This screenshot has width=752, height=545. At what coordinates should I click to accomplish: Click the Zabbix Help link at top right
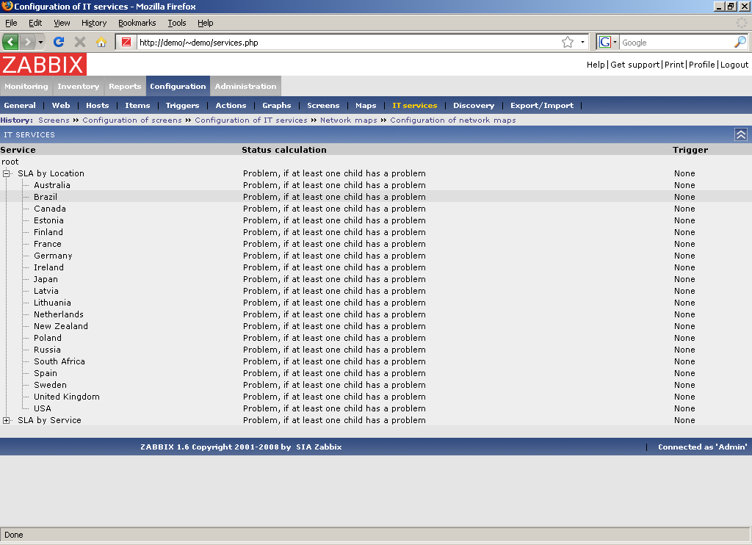point(596,65)
